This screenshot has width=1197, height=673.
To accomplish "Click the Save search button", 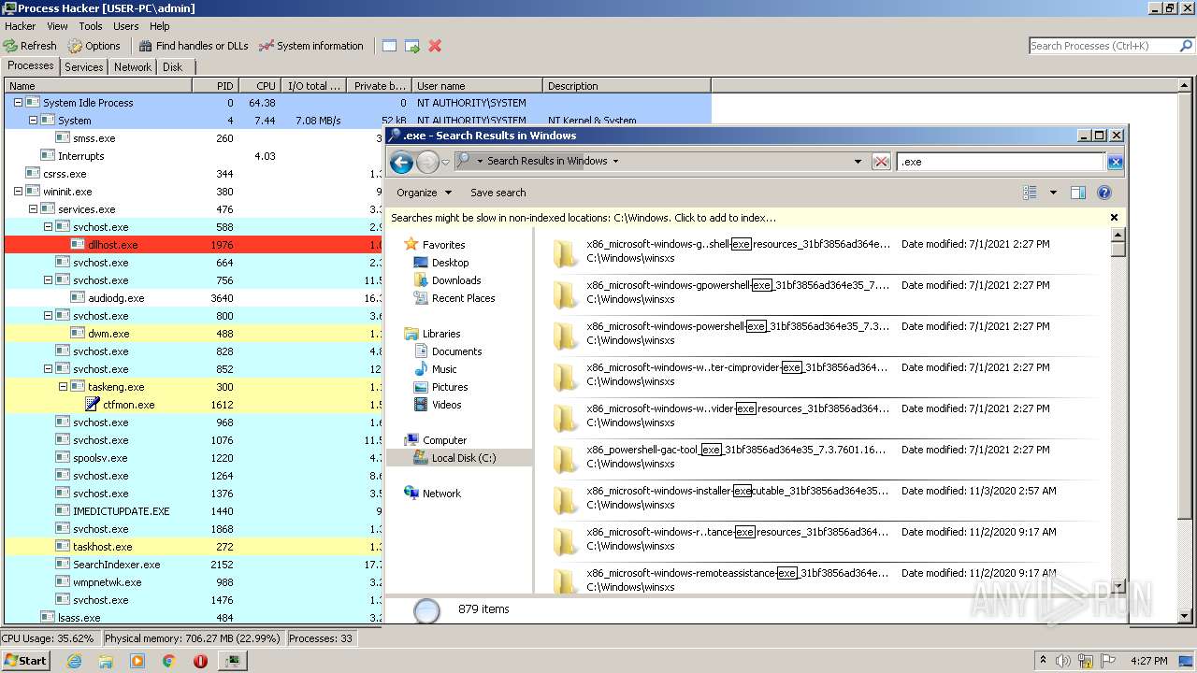I will pyautogui.click(x=498, y=193).
